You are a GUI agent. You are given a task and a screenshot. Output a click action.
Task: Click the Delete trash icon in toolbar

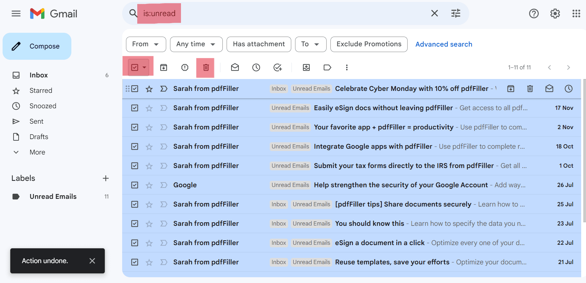(x=206, y=67)
